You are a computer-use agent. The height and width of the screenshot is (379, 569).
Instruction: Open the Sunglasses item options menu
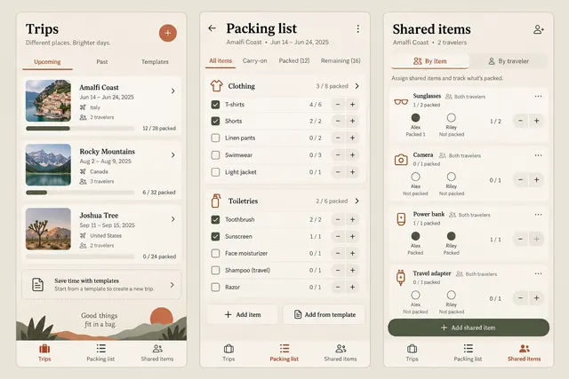[x=538, y=97]
